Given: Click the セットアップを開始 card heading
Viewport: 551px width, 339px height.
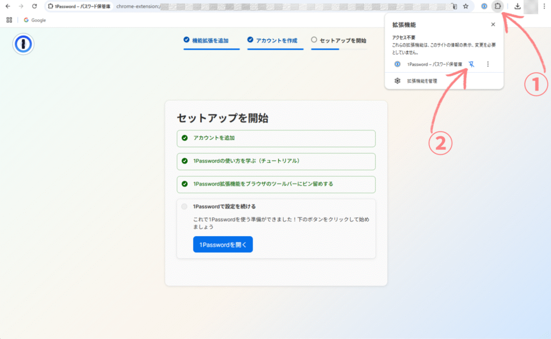Looking at the screenshot, I should tap(222, 118).
